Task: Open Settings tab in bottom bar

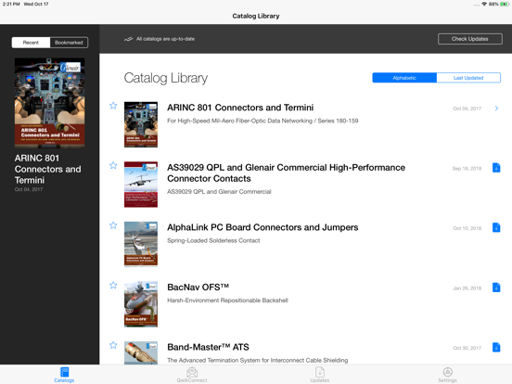Action: [448, 375]
